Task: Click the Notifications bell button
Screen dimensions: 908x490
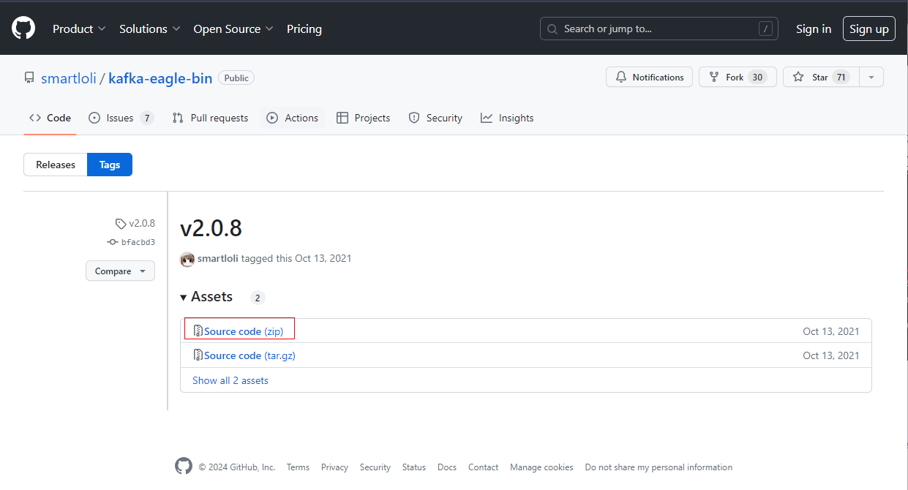Action: 649,78
